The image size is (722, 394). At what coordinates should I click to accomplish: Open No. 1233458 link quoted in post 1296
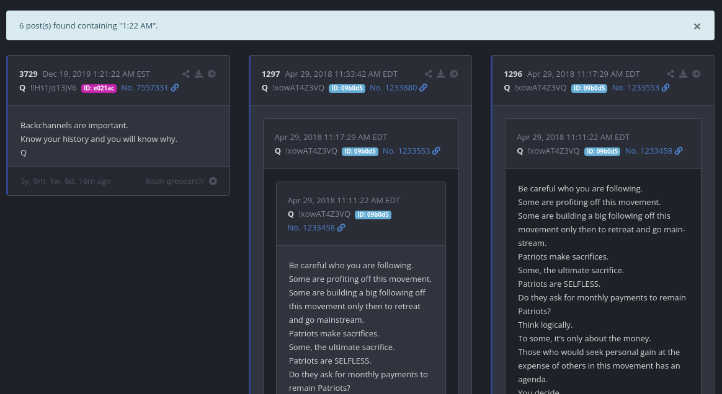click(x=648, y=151)
